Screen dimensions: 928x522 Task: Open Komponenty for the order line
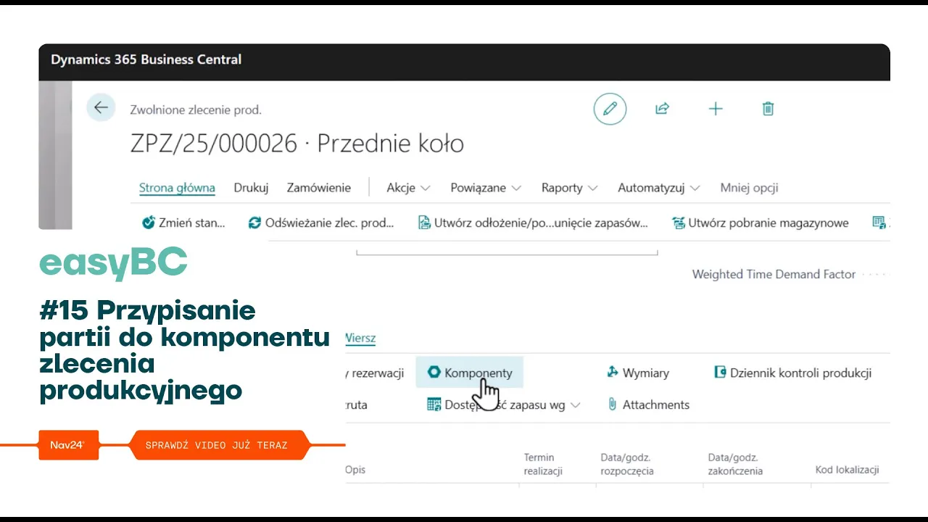pos(470,373)
